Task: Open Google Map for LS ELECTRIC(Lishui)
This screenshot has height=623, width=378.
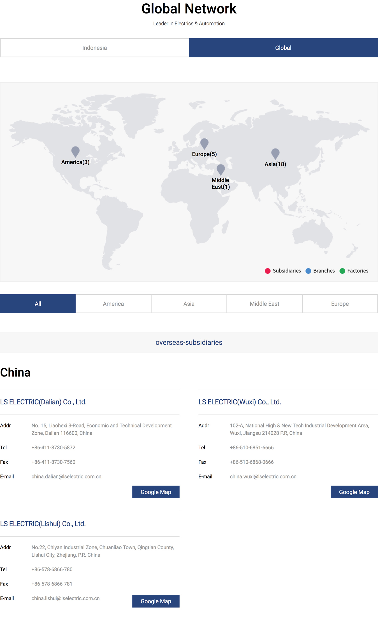Action: coord(156,601)
